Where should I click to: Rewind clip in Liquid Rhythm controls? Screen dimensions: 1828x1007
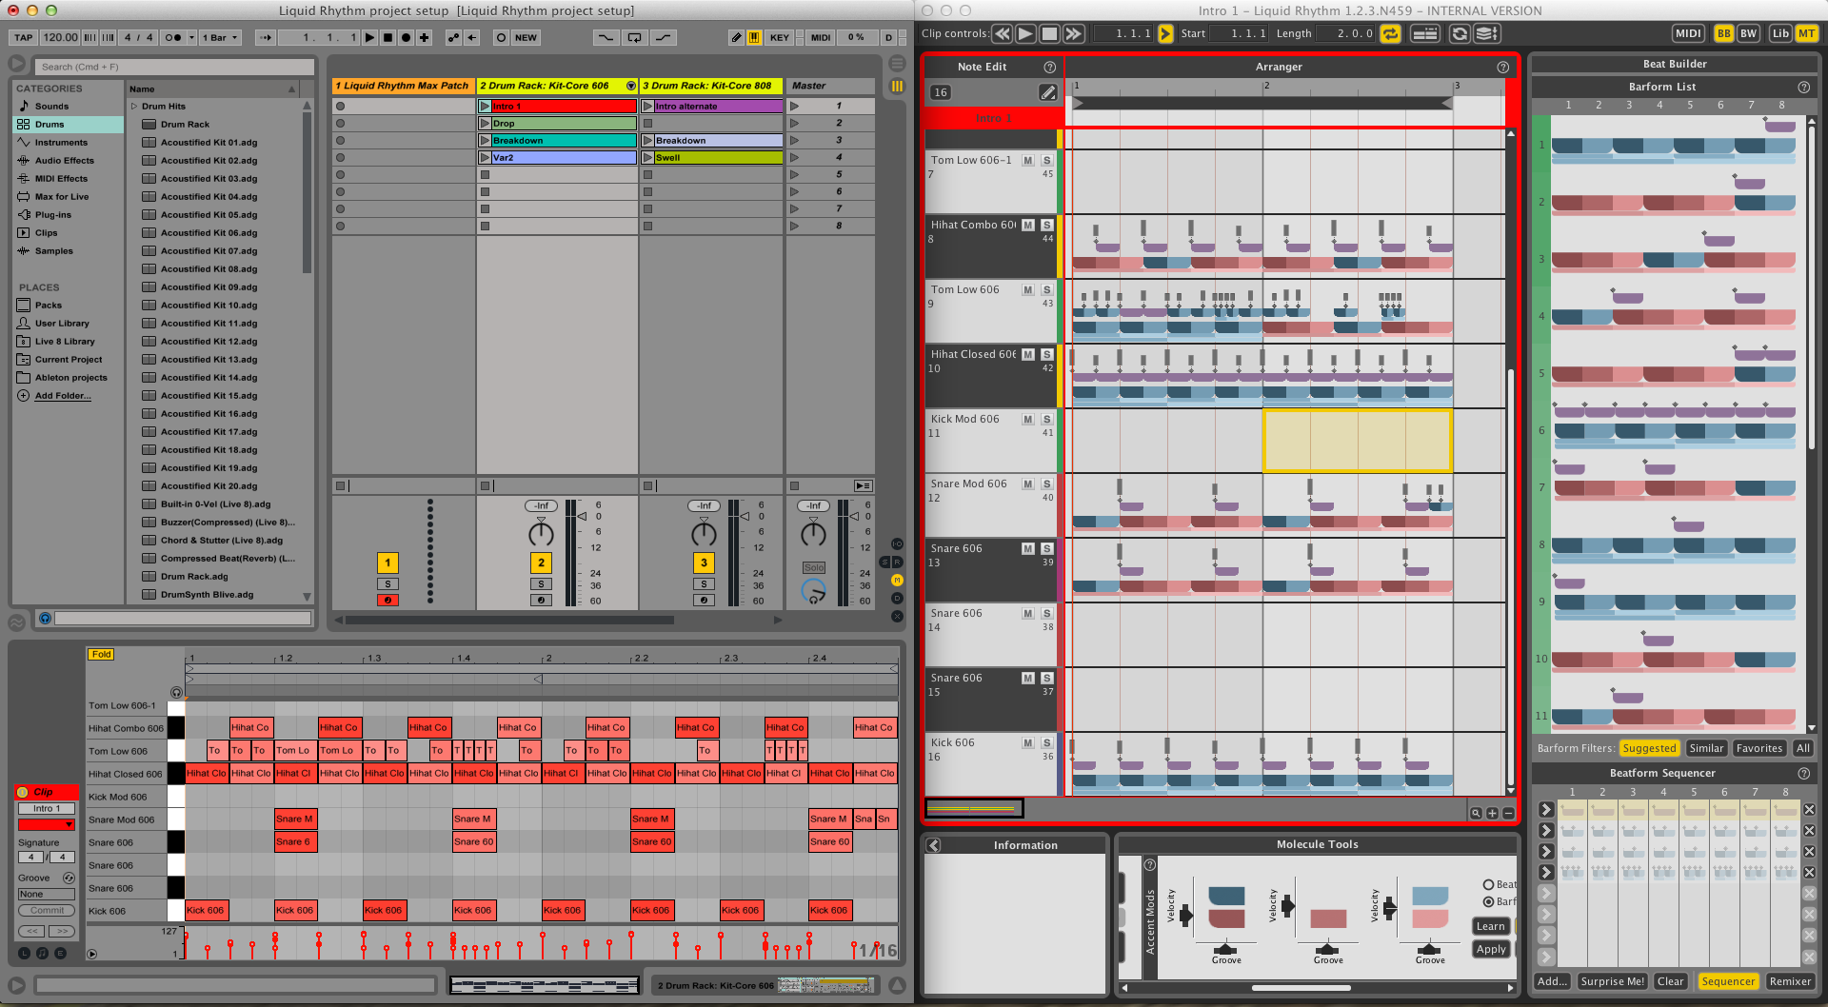click(1002, 33)
